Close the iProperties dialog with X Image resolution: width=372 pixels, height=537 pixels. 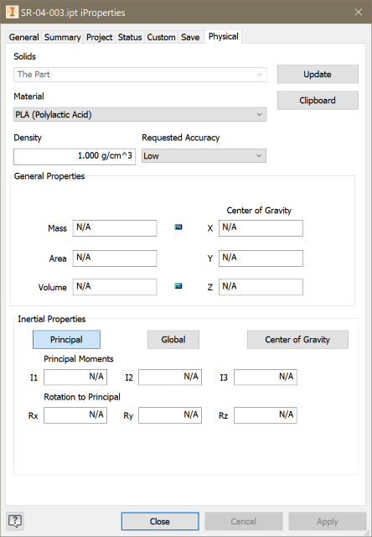point(359,13)
